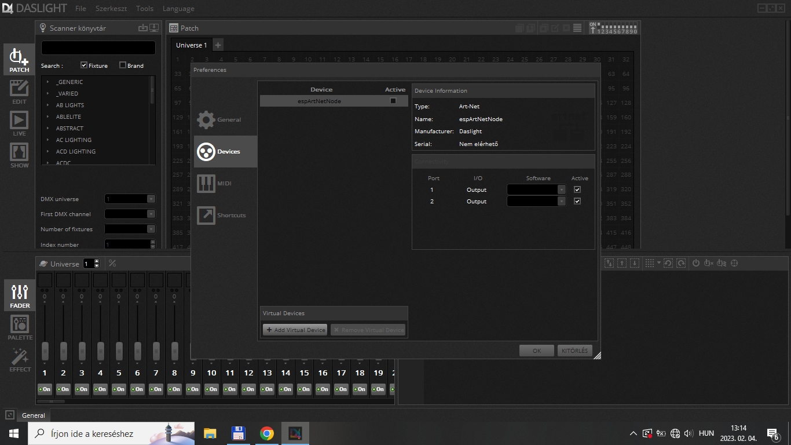The width and height of the screenshot is (791, 445).
Task: Select the Devices section in Preferences
Action: [225, 151]
